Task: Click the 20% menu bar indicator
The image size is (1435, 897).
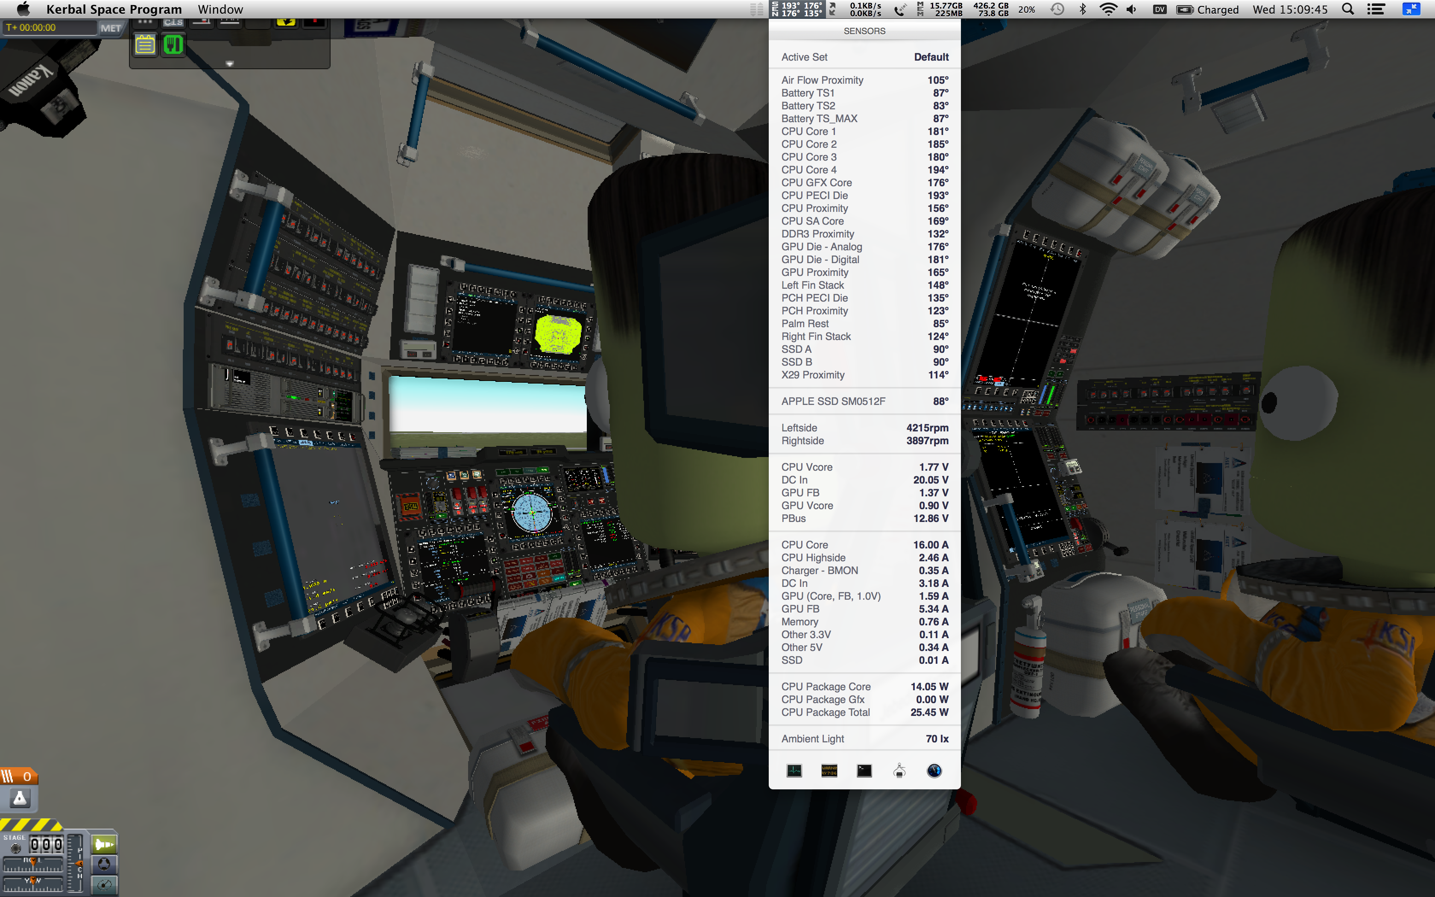Action: 1026,9
